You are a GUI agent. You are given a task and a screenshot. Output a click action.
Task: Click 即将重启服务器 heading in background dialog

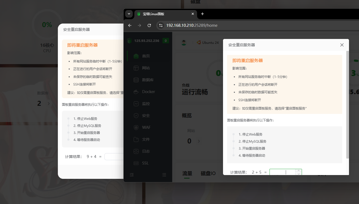82,45
